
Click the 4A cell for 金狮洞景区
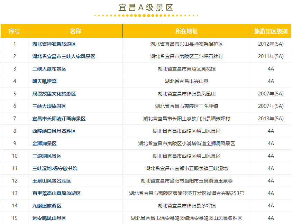[271, 143]
